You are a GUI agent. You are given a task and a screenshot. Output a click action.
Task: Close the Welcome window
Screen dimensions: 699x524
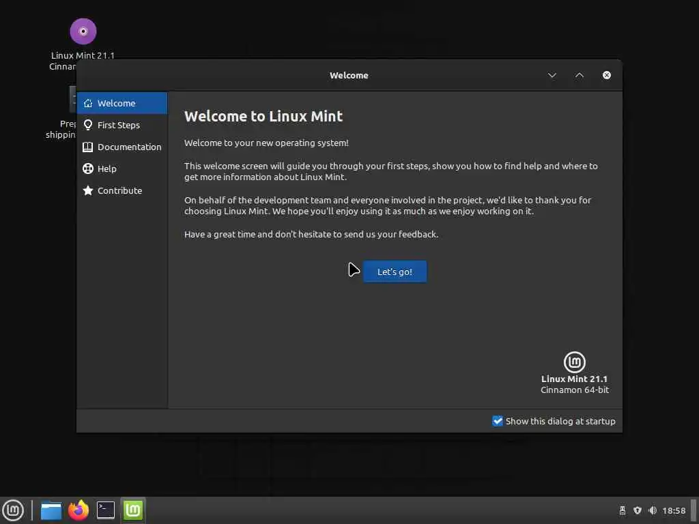click(x=607, y=75)
